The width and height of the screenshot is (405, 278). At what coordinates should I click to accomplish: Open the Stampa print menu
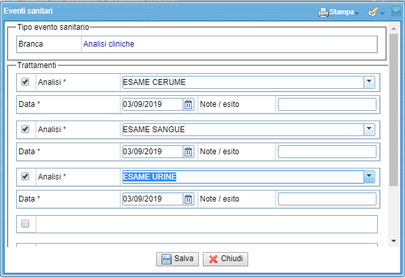pos(338,12)
